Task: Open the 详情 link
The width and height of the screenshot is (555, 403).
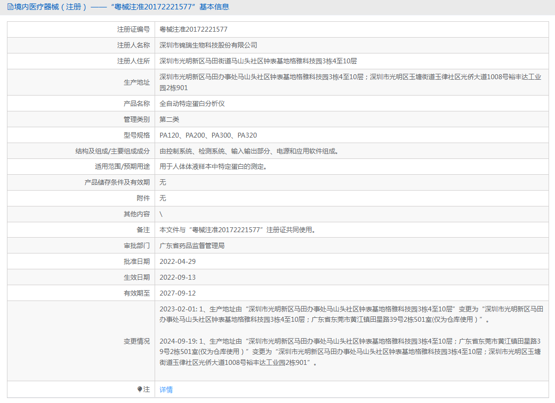Action: tap(166, 390)
